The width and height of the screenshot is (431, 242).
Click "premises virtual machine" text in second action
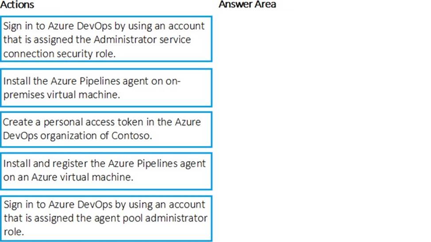(62, 94)
